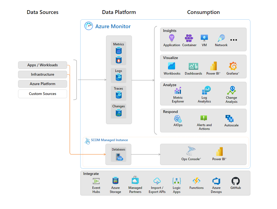Image resolution: width=277 pixels, height=209 pixels.
Task: Click the VM insights monitor icon
Action: pos(204,38)
